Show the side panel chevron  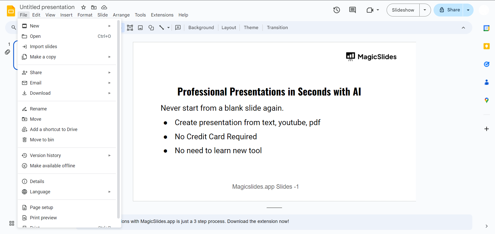click(486, 226)
